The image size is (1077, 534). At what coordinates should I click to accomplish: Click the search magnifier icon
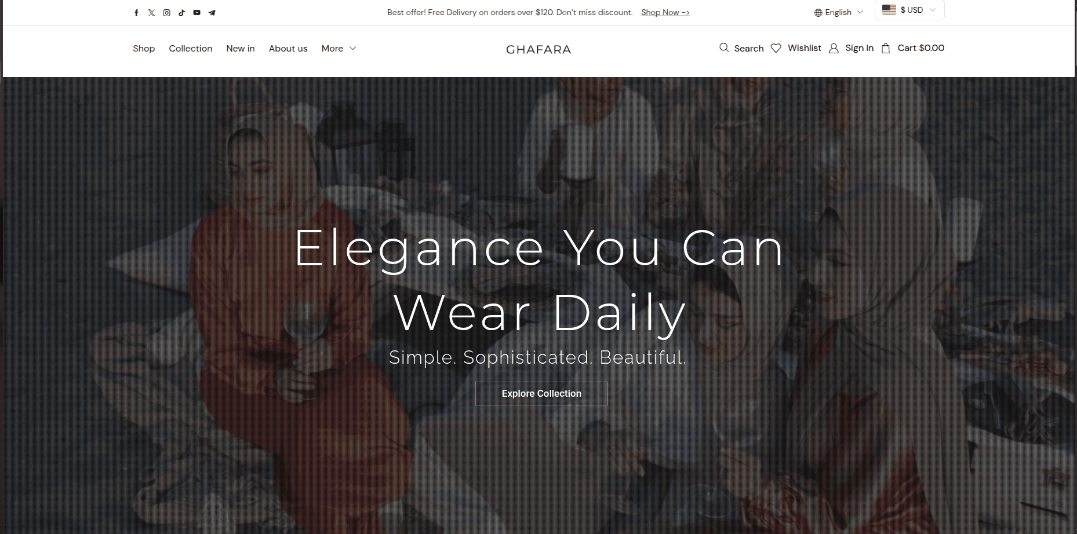(724, 47)
